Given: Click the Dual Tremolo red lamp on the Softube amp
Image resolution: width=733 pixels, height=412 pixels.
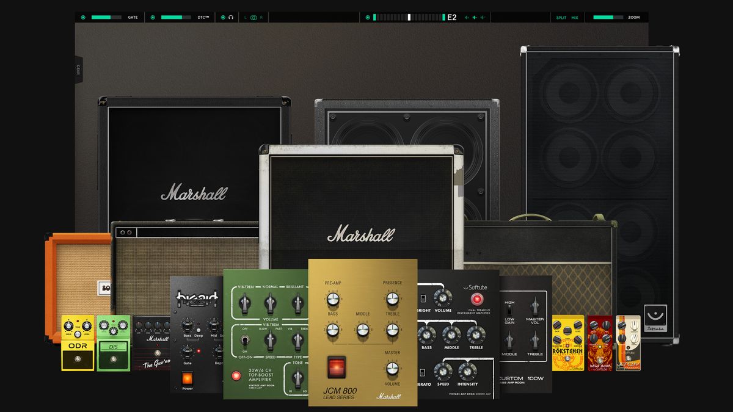Looking at the screenshot, I should [477, 299].
